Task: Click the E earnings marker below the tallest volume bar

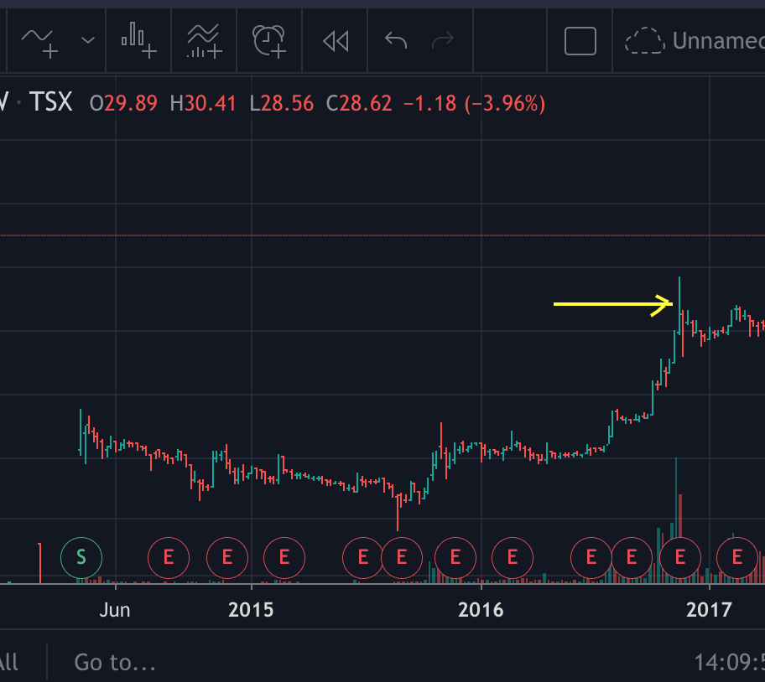Action: click(x=680, y=557)
